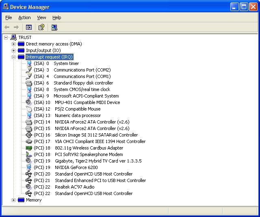Select Realtek AC'97 Audio entry
The width and height of the screenshot is (260, 217).
[x=64, y=187]
